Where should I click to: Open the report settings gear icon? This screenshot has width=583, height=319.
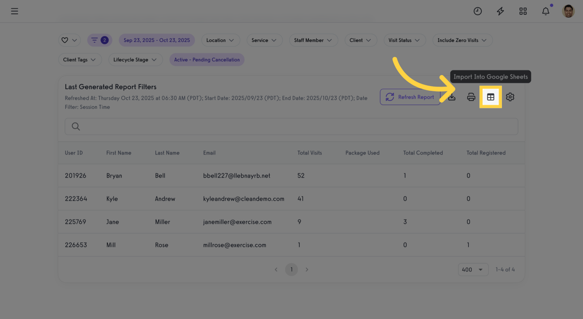510,97
